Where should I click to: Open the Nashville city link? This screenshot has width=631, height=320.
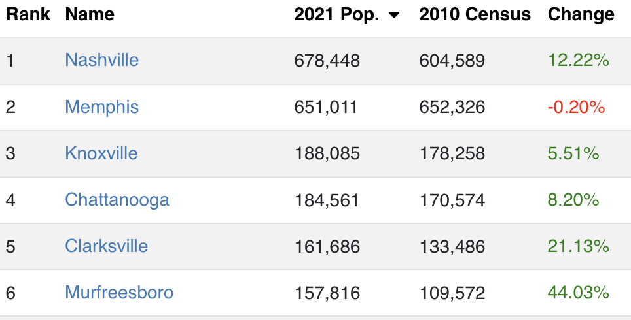pos(102,60)
